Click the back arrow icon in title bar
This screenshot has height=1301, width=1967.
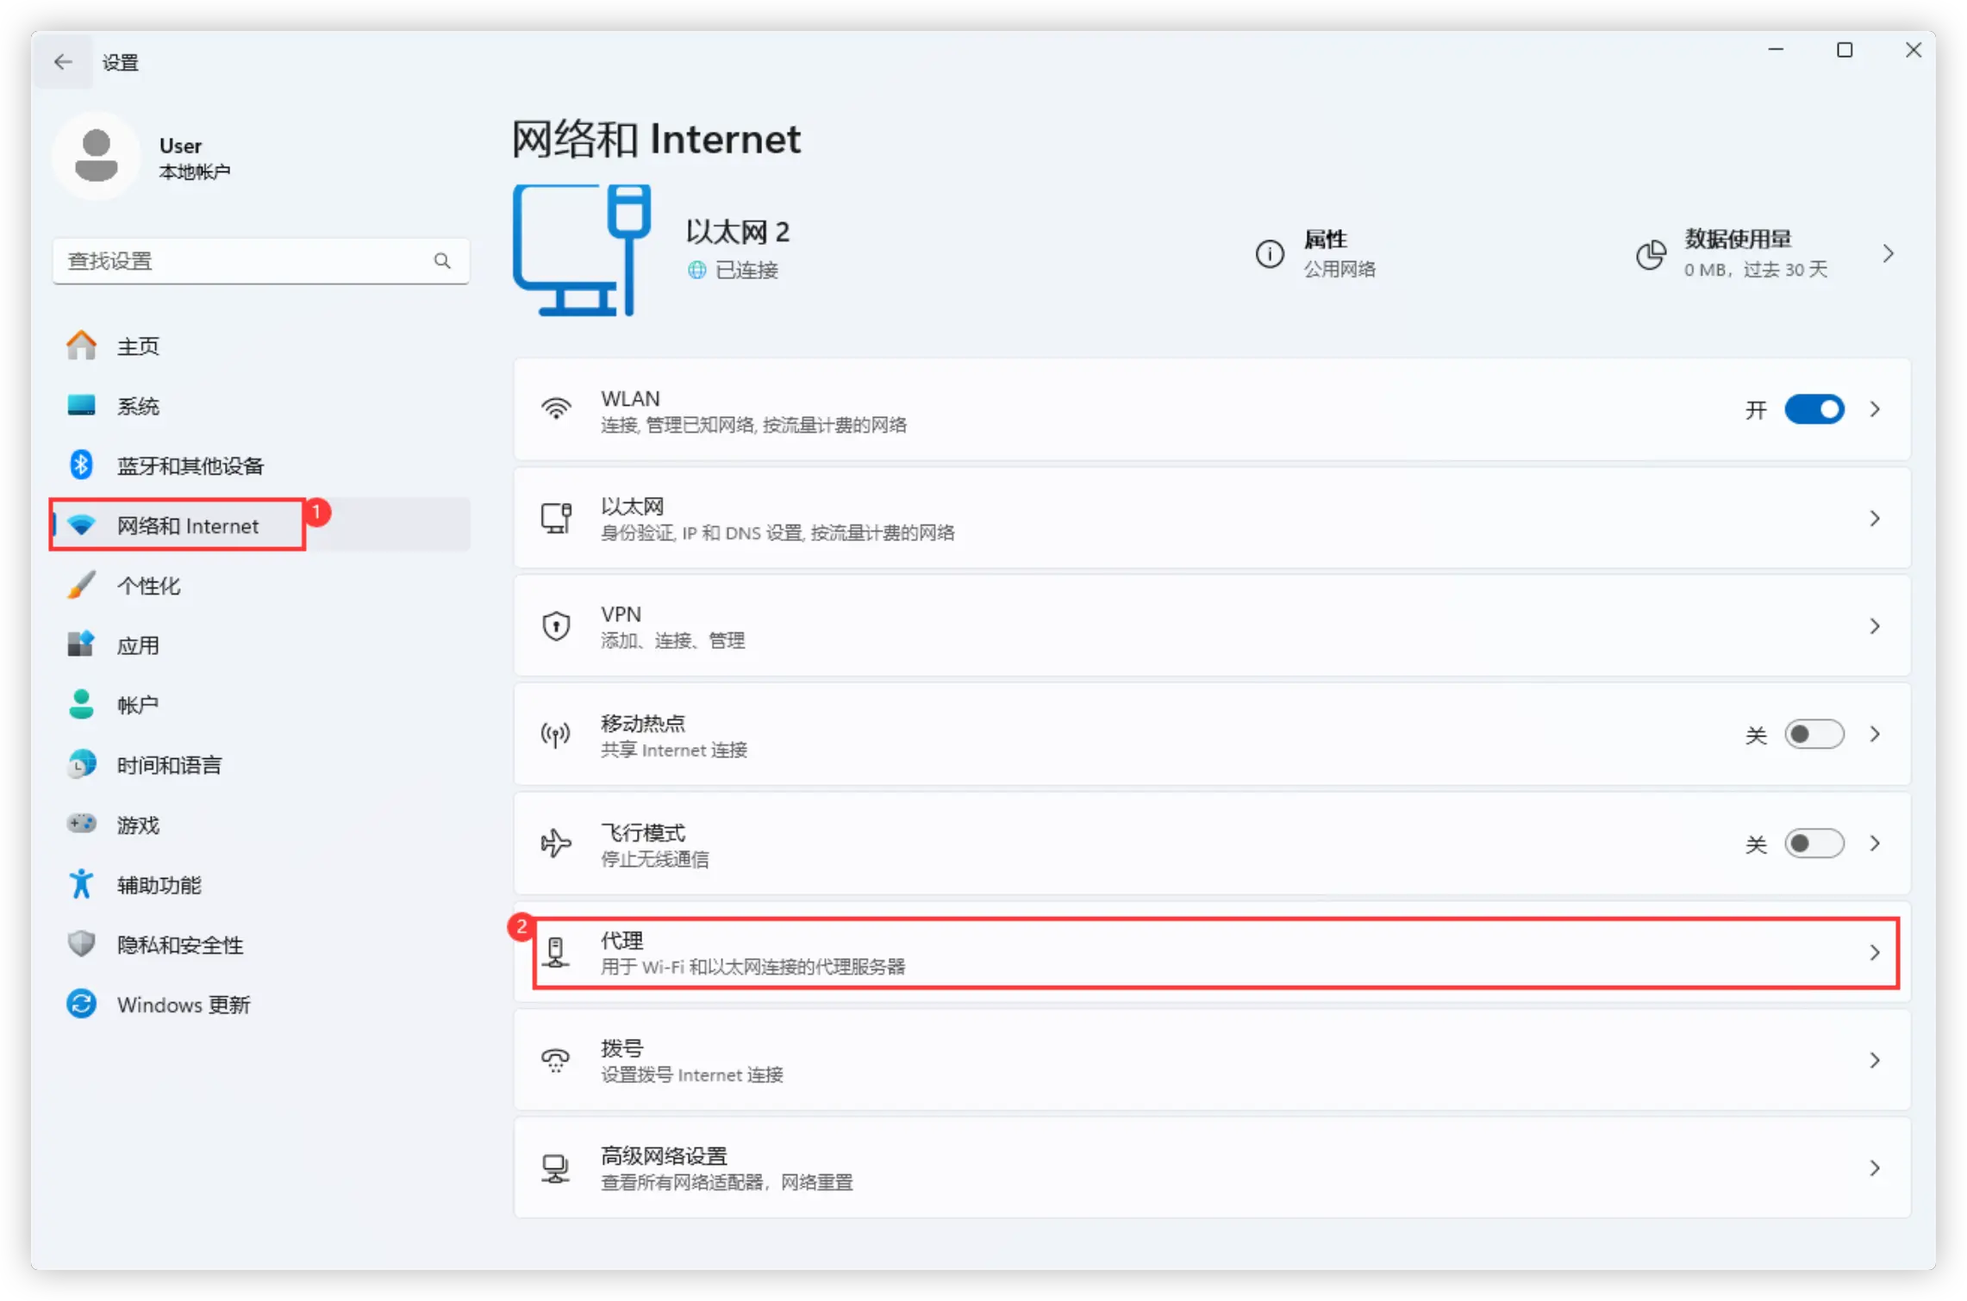(63, 62)
